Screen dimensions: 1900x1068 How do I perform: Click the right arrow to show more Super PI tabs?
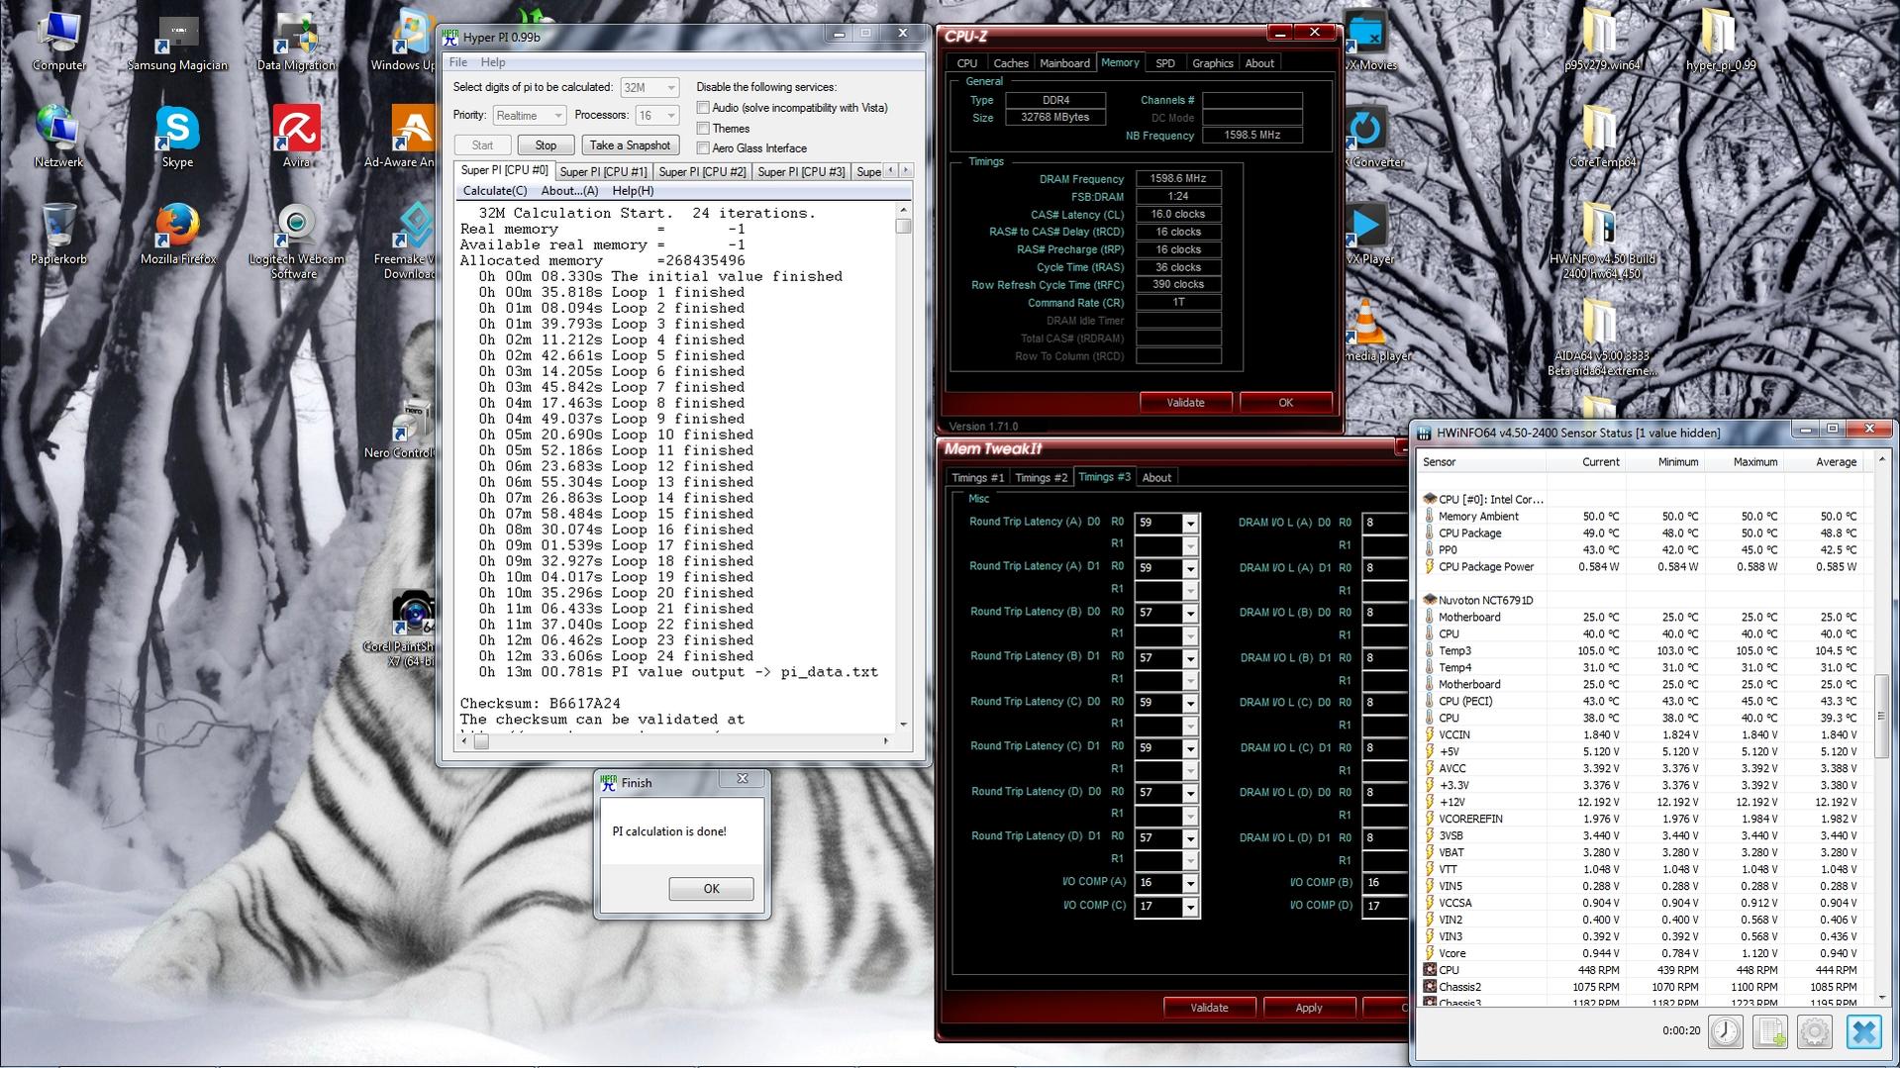[905, 170]
